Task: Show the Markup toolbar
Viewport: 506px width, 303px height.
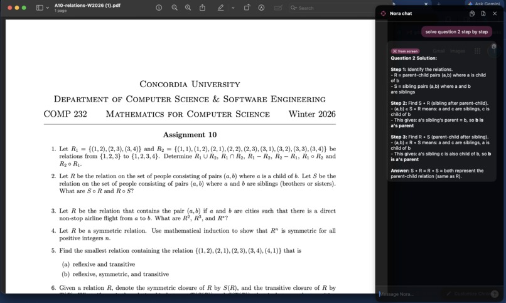Action: click(261, 8)
